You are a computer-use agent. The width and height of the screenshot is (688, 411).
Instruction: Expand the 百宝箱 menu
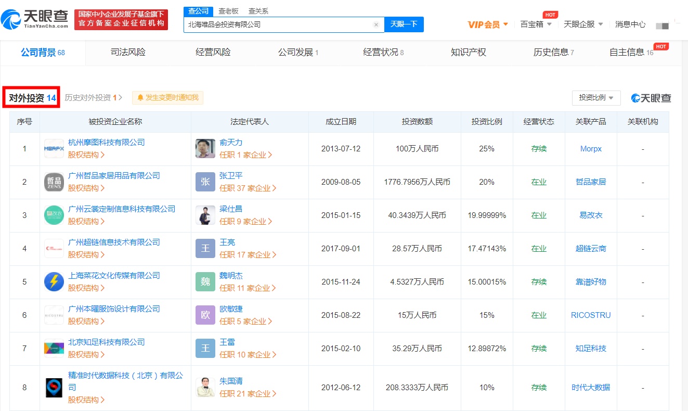click(536, 24)
